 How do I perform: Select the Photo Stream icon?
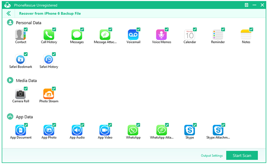click(49, 94)
